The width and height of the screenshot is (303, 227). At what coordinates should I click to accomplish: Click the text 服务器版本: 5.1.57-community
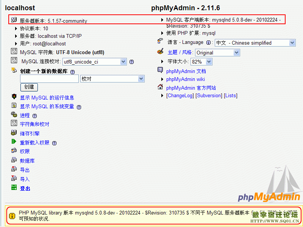point(53,21)
